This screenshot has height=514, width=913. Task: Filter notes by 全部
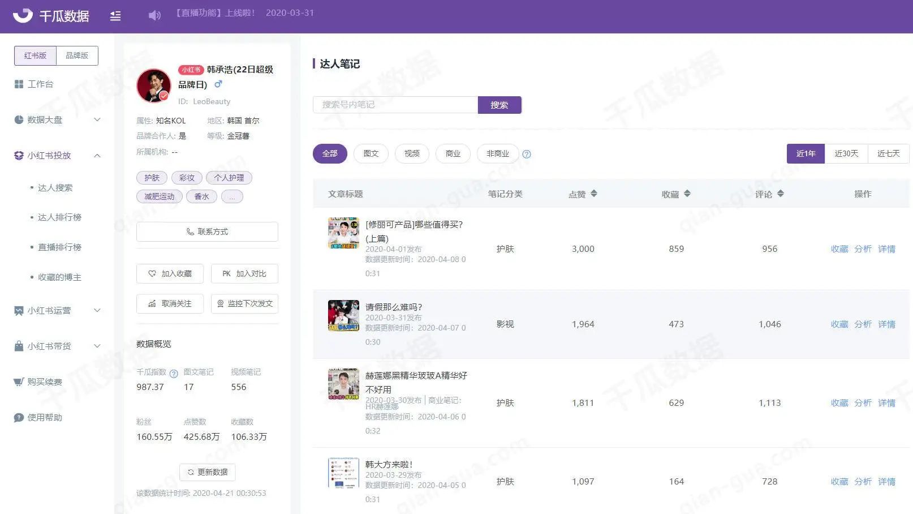click(330, 153)
